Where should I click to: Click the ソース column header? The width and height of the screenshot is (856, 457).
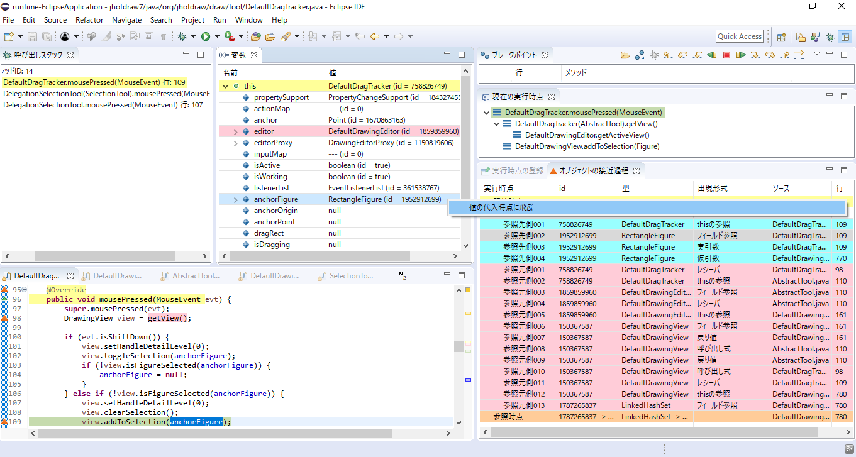(x=799, y=188)
